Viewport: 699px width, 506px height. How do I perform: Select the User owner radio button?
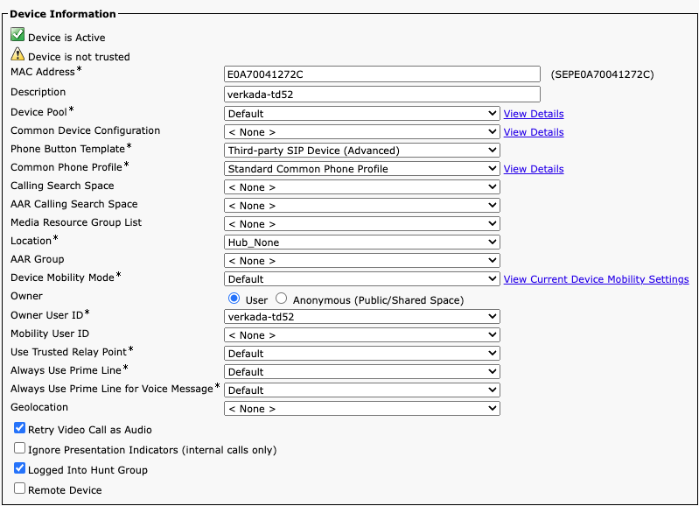pos(234,299)
